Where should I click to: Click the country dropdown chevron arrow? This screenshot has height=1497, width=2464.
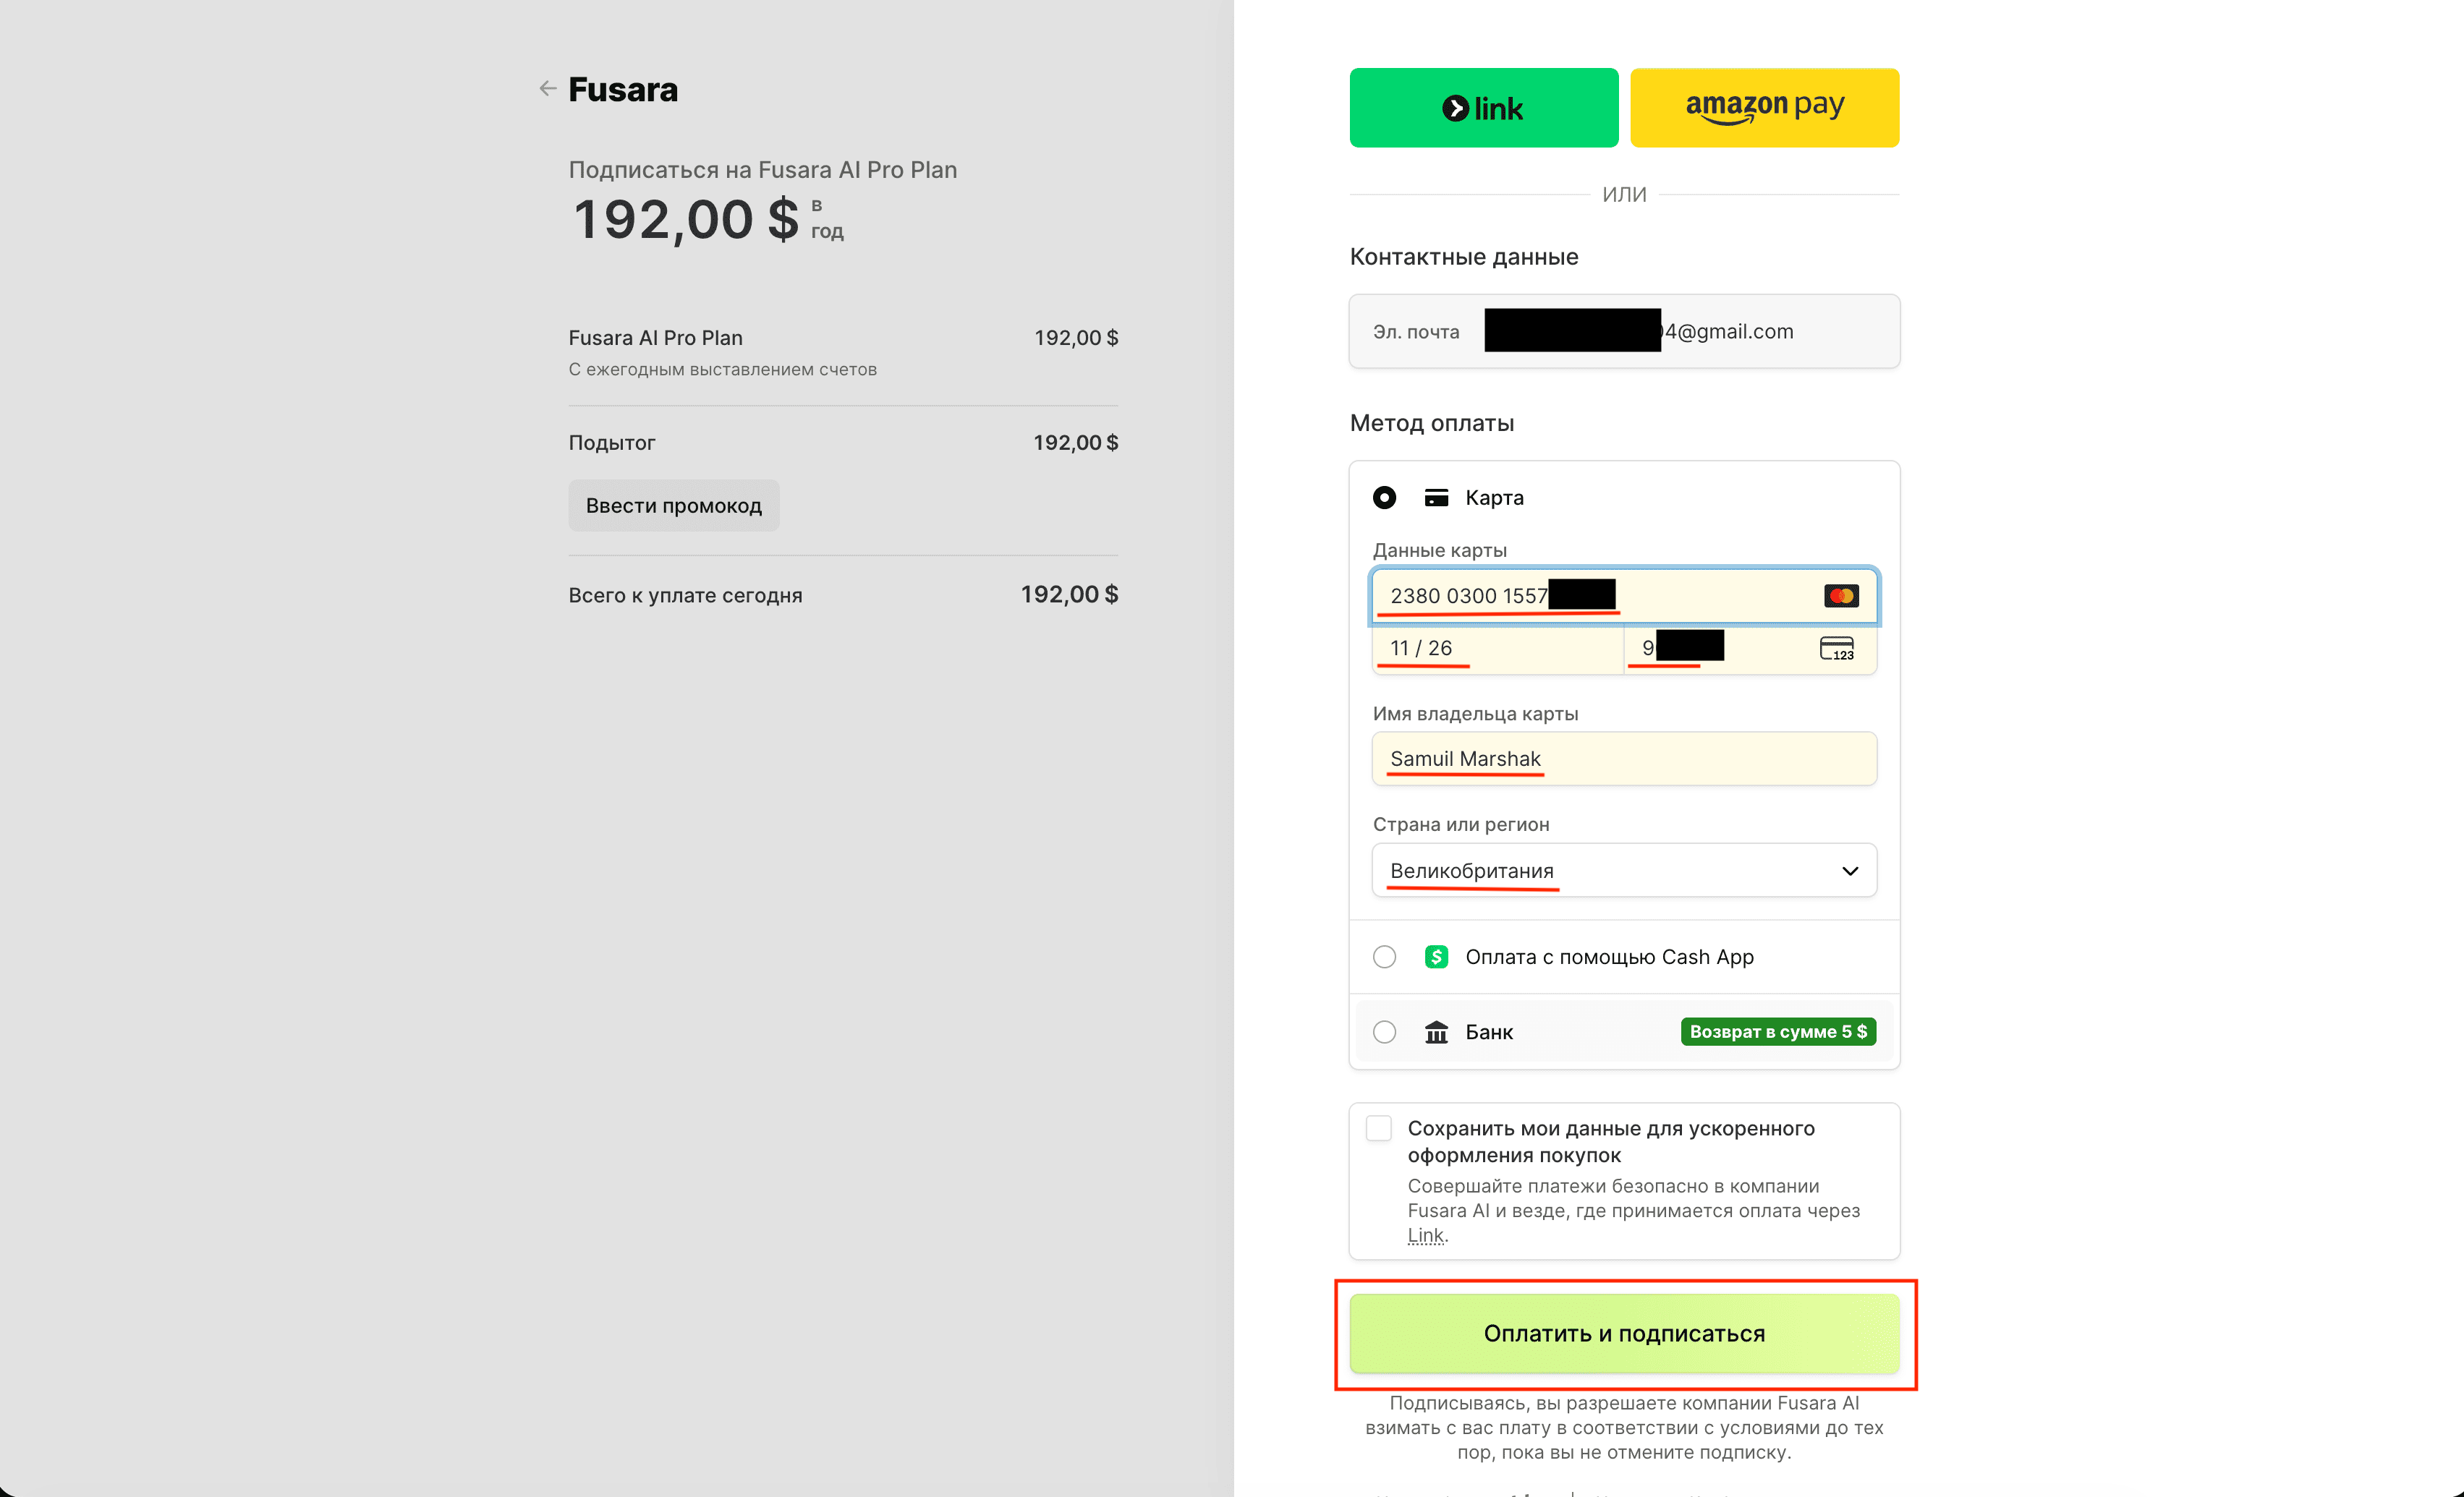(1850, 871)
